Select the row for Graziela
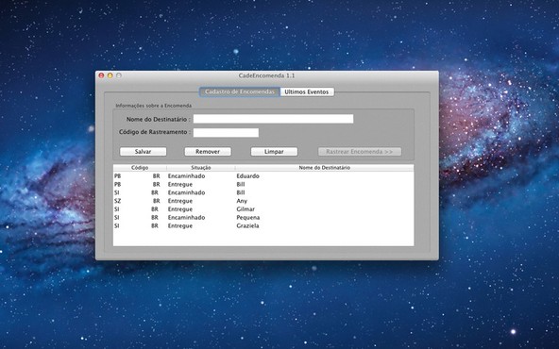 (263, 225)
